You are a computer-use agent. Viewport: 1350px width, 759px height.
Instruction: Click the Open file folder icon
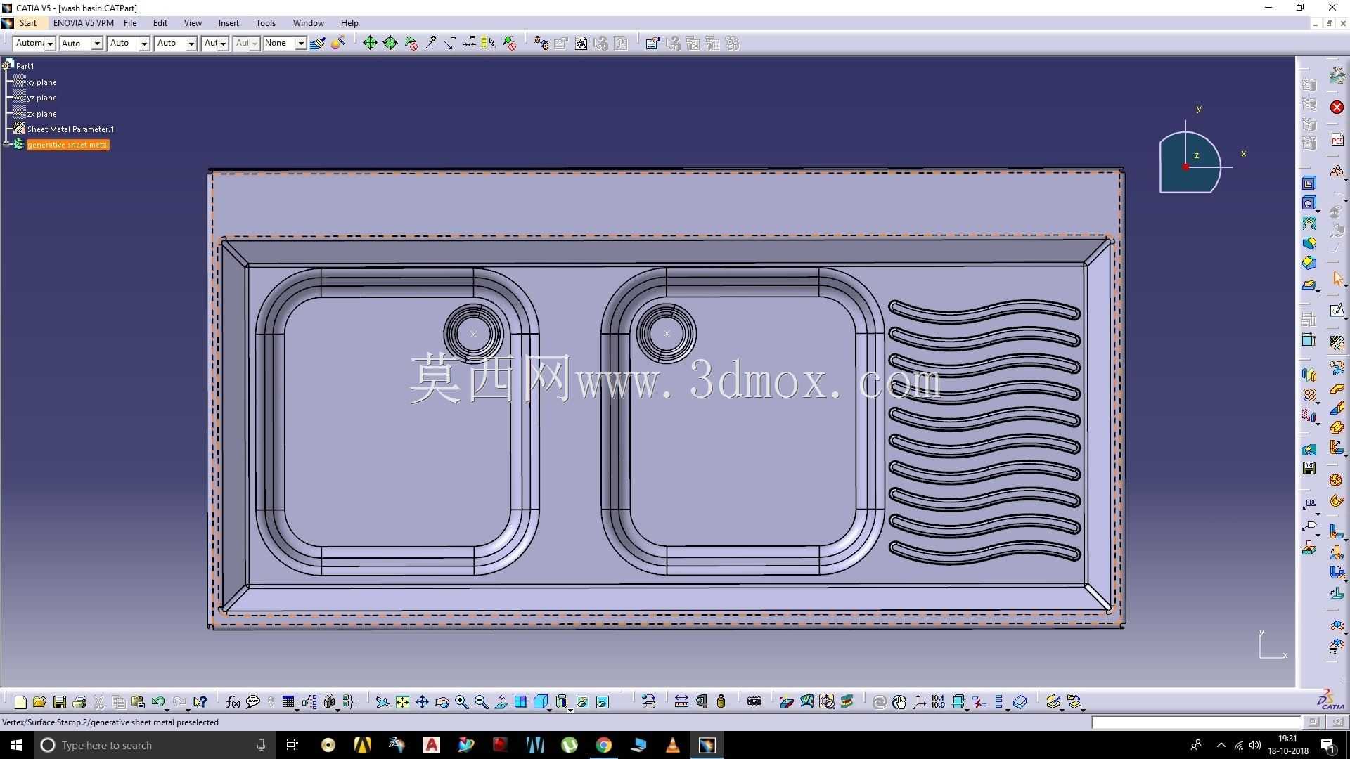(39, 702)
